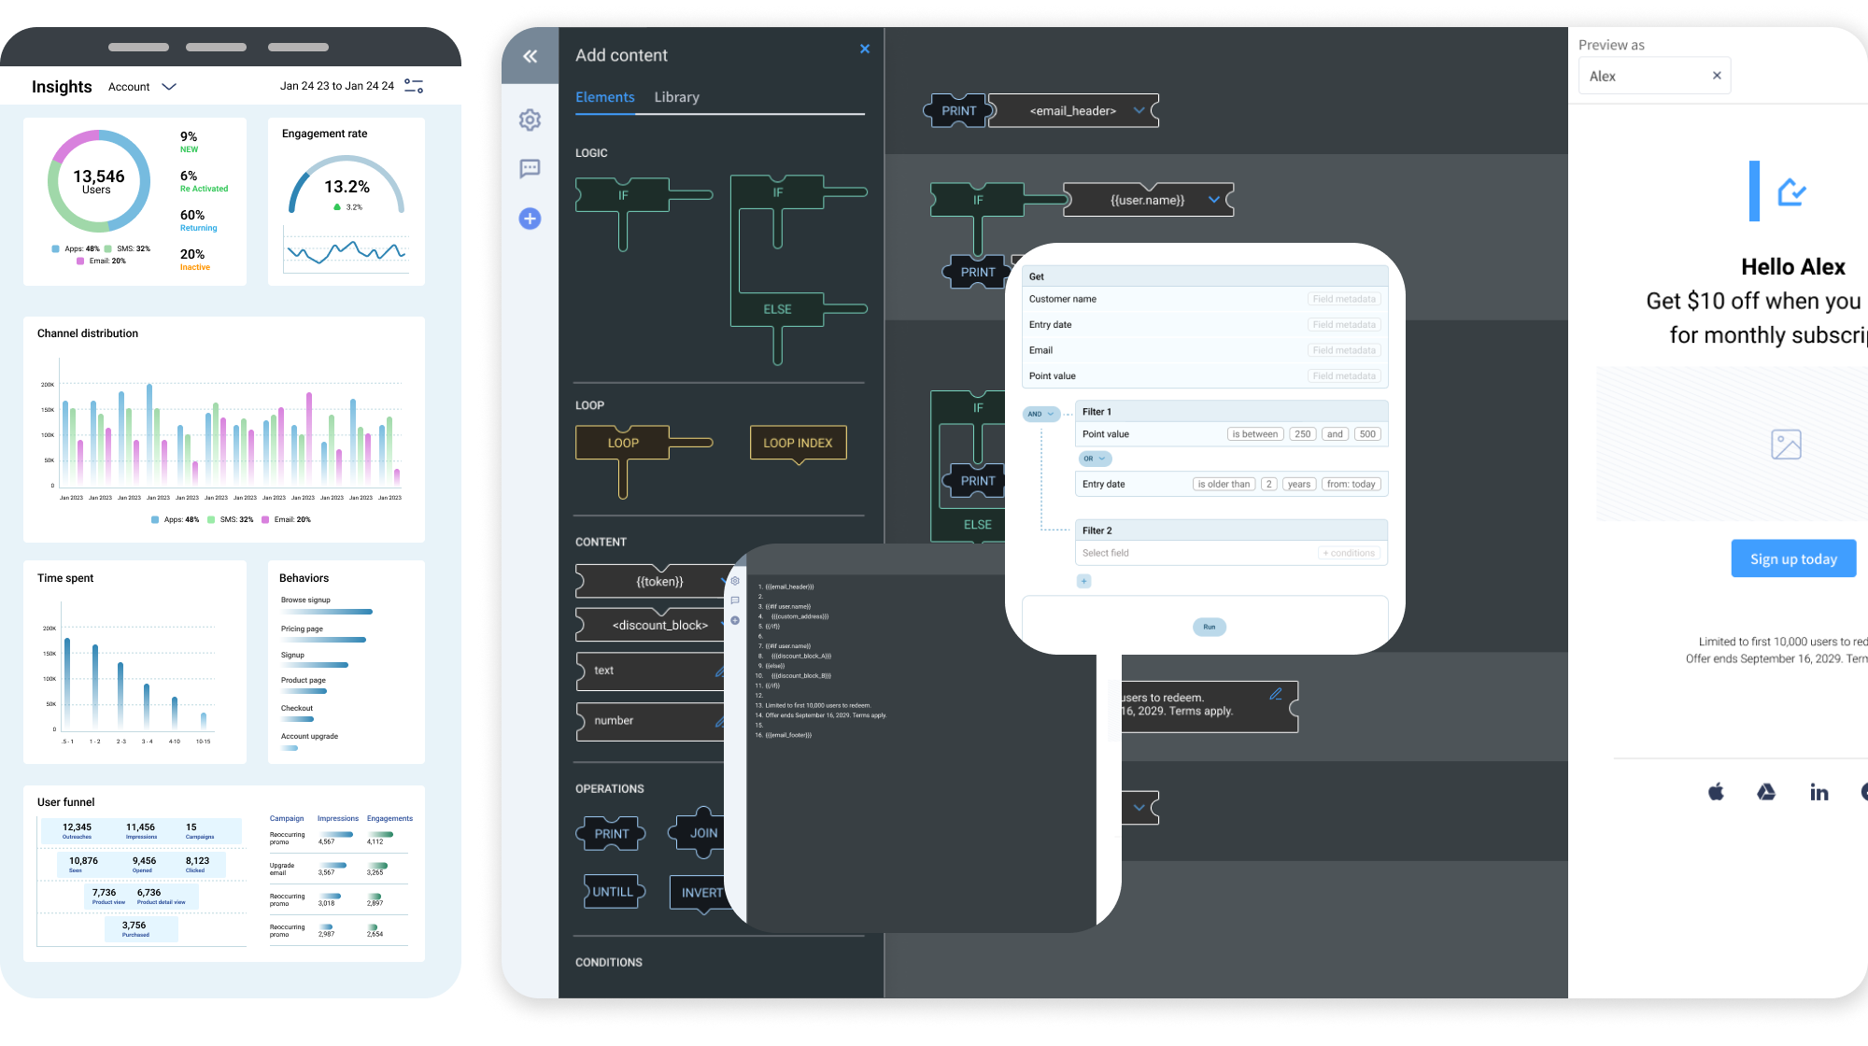The width and height of the screenshot is (1868, 1046).
Task: Open the AND operator dropdown
Action: tap(1041, 414)
